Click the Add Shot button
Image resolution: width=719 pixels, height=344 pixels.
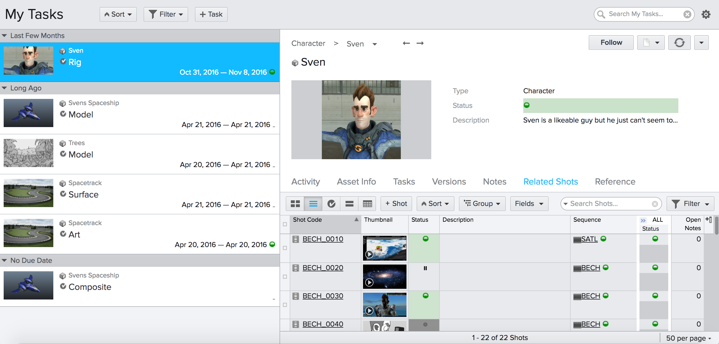coord(395,203)
